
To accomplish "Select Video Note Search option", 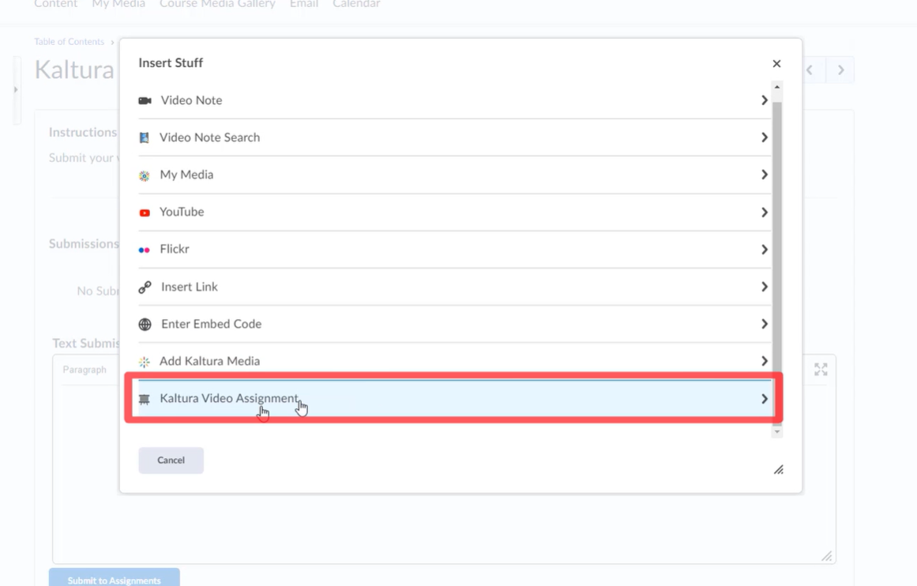I will 454,137.
